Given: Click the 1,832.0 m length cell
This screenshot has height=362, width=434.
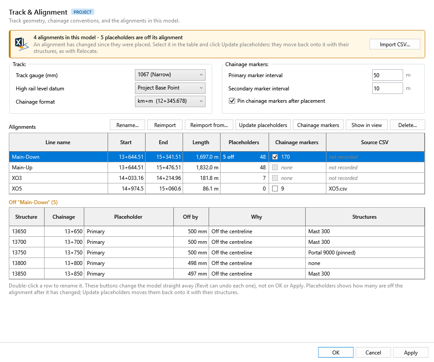Looking at the screenshot, I should tap(201, 168).
